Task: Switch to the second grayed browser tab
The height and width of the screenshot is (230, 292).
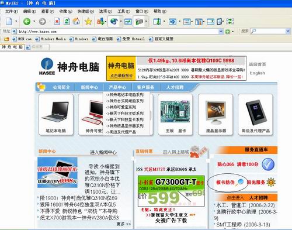Action: point(37,47)
